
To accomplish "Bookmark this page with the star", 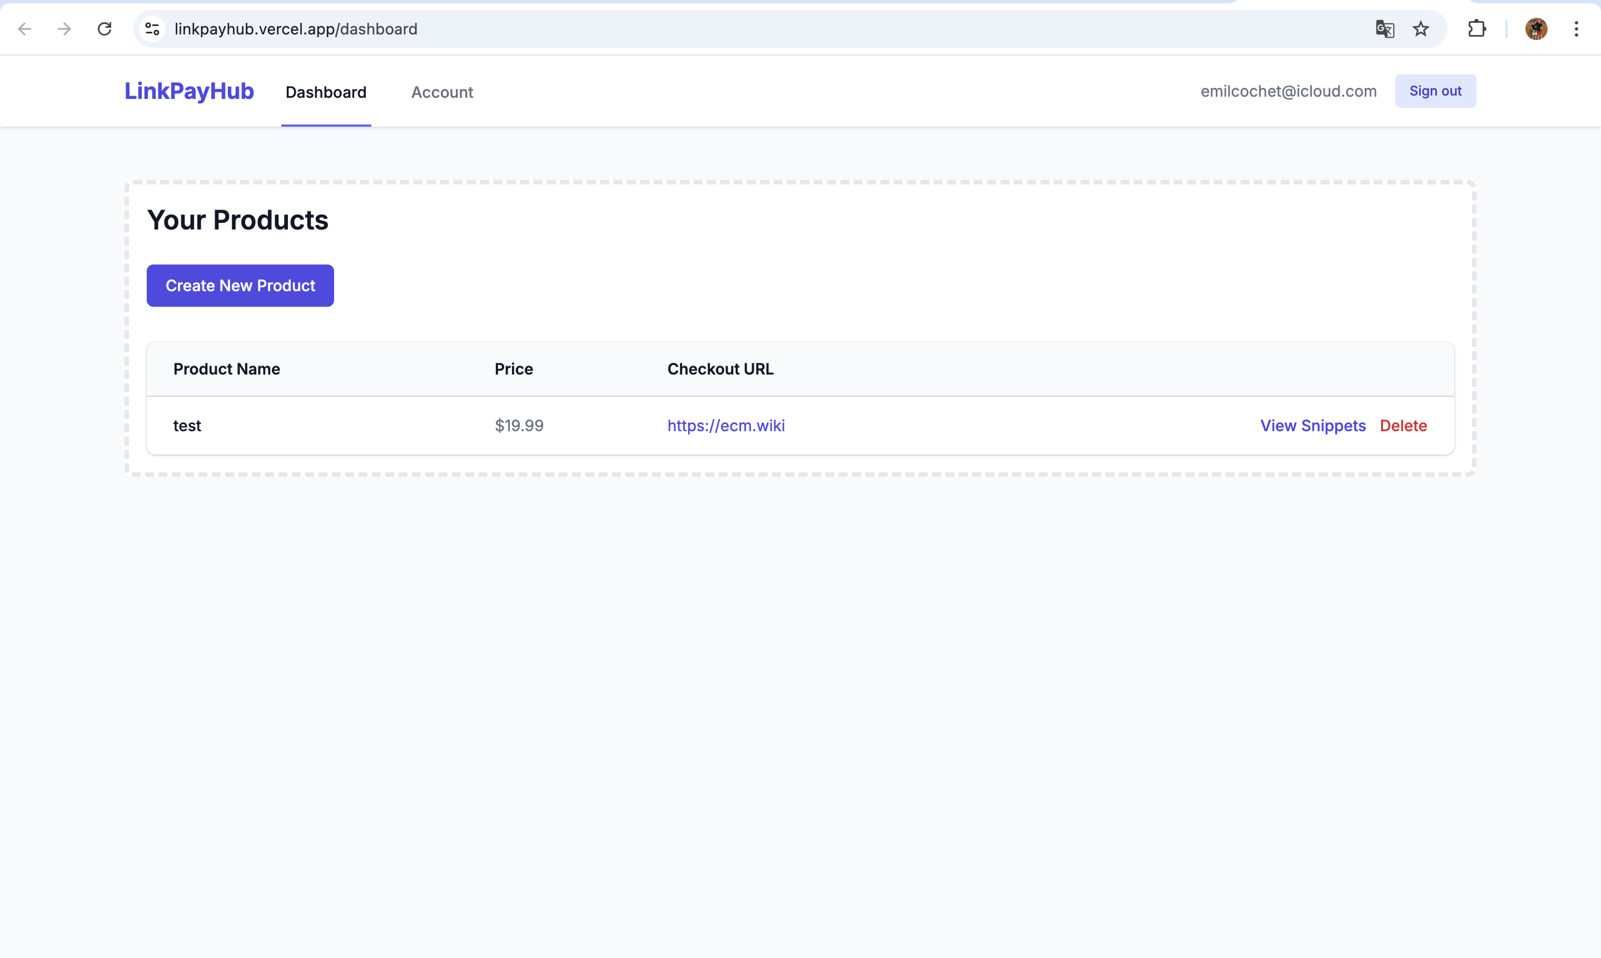I will pos(1421,29).
